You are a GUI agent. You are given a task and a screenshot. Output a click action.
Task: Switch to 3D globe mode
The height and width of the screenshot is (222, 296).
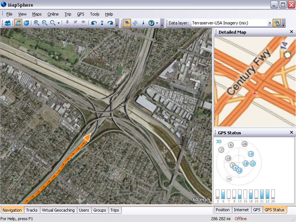26,23
